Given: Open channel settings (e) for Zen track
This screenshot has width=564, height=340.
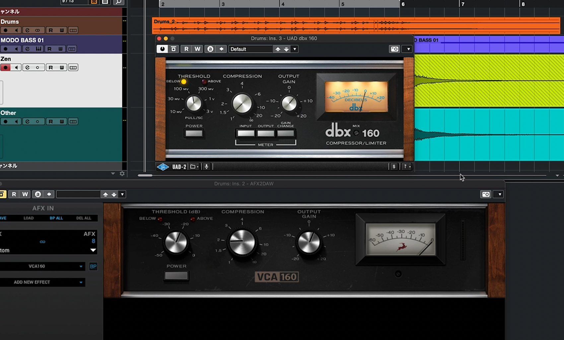Looking at the screenshot, I should pos(27,68).
